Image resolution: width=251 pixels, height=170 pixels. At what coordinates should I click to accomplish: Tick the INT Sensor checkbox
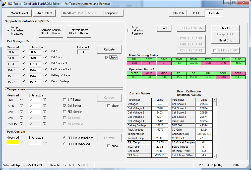[x=65, y=100]
